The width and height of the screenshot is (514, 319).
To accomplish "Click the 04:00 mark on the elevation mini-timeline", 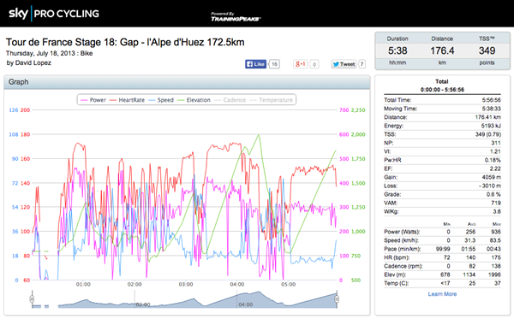I will coord(246,304).
